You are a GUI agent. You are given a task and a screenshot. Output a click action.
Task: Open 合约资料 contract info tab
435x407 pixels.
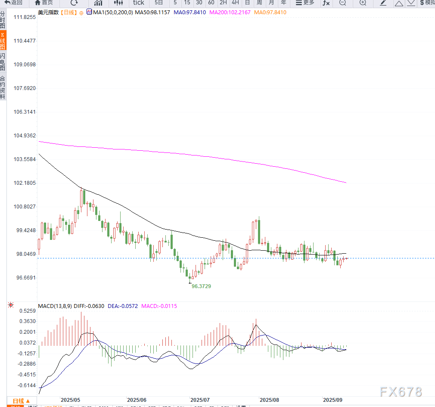click(x=3, y=87)
